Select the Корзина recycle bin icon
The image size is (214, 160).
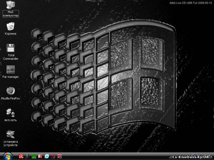point(10,26)
